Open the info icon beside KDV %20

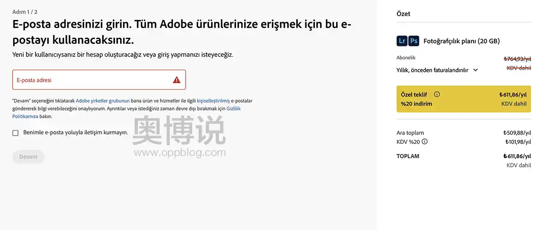(425, 142)
